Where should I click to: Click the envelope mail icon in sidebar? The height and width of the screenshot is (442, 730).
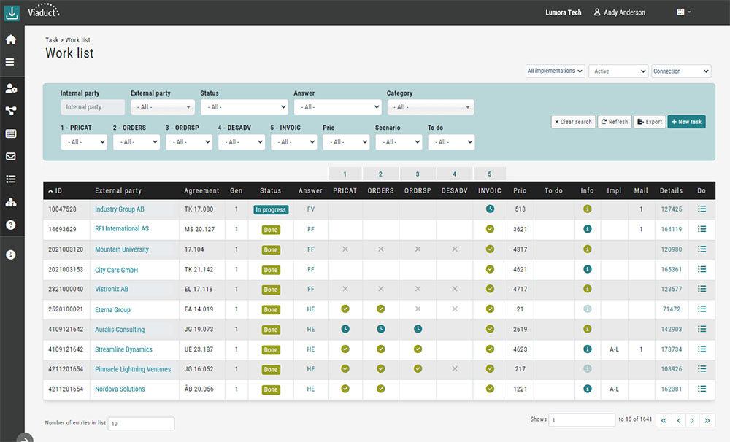click(11, 156)
